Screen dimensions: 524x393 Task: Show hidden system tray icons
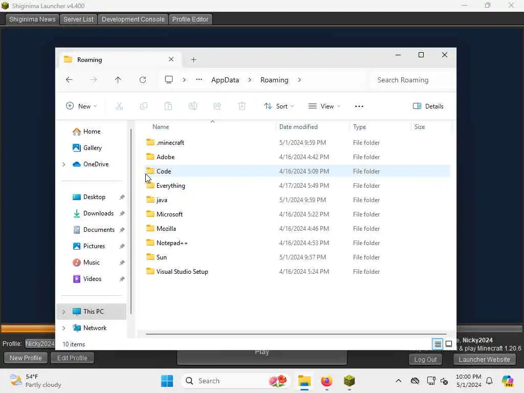coord(398,381)
